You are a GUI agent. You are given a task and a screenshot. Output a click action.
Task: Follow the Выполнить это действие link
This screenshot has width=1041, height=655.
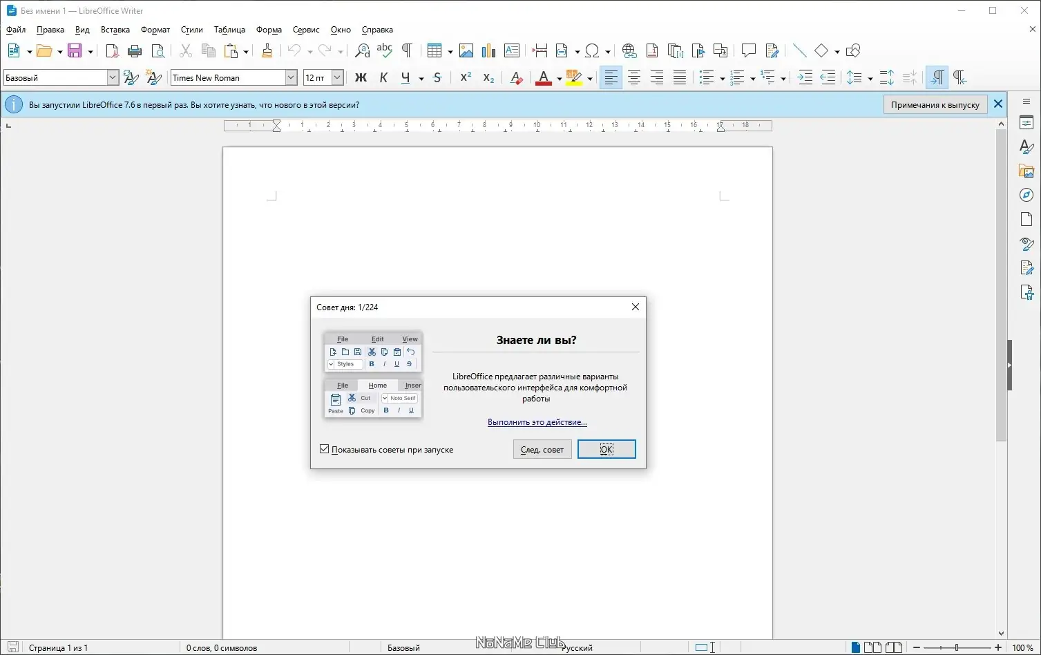pyautogui.click(x=537, y=422)
